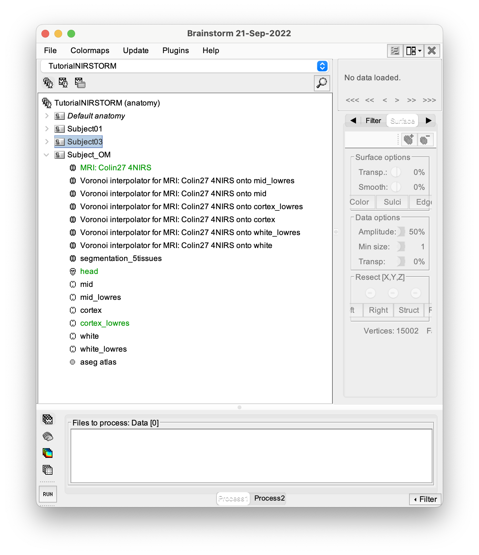Click the aseg atlas icon
This screenshot has width=479, height=555.
pyautogui.click(x=72, y=362)
